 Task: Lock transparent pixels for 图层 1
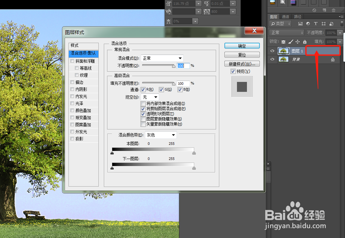283,42
